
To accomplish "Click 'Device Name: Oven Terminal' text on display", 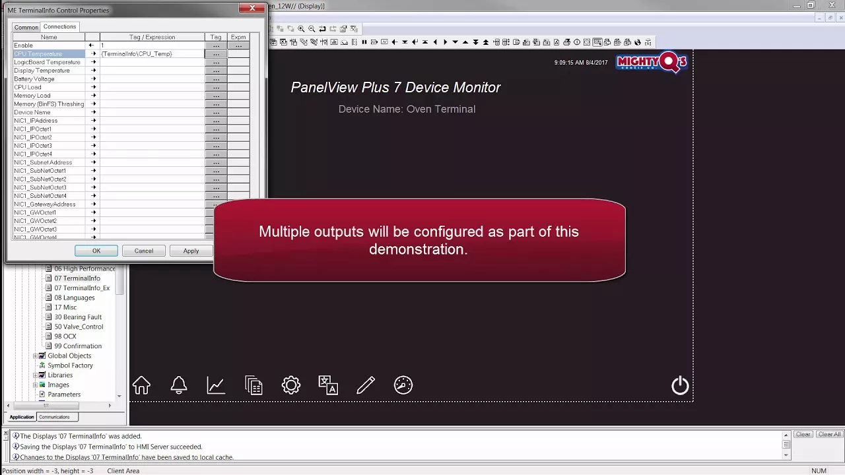I will click(407, 109).
